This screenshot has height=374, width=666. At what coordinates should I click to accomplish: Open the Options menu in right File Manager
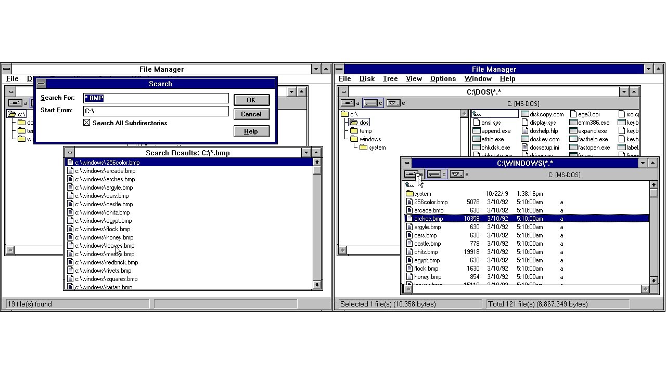(443, 79)
